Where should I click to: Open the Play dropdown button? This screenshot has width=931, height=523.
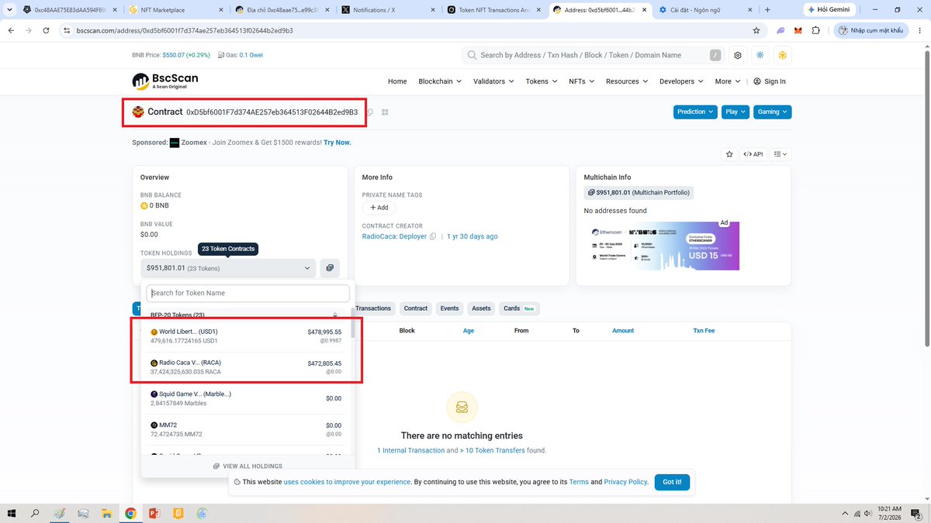pos(735,112)
